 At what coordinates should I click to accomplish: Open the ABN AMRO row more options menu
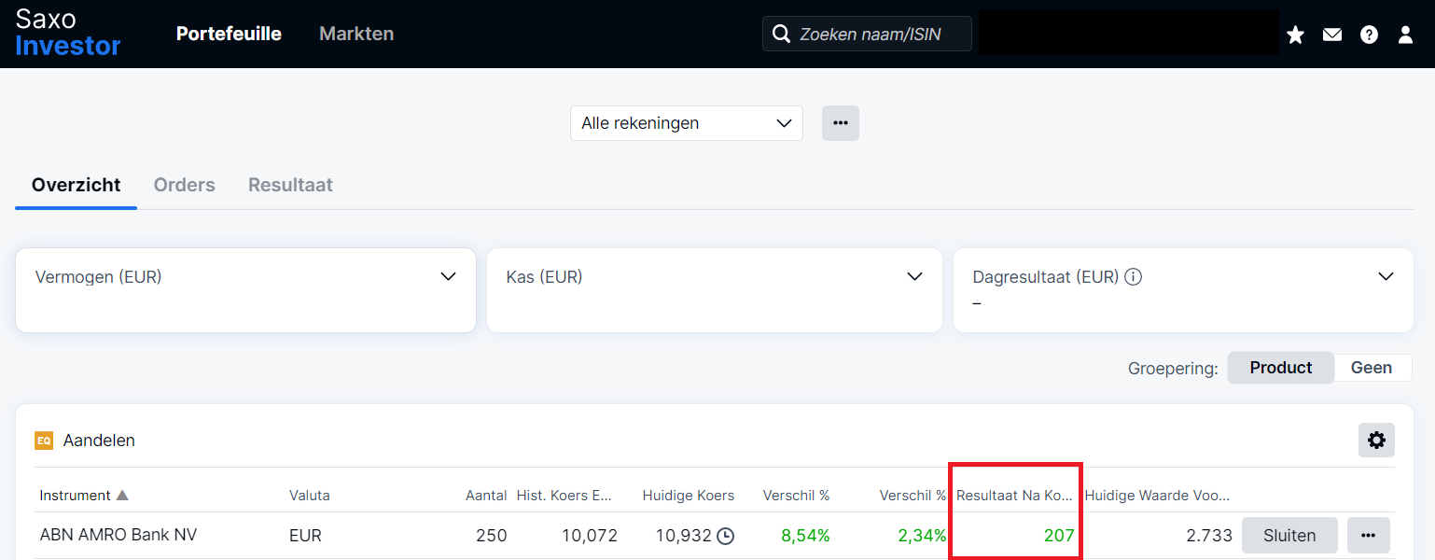click(x=1369, y=536)
